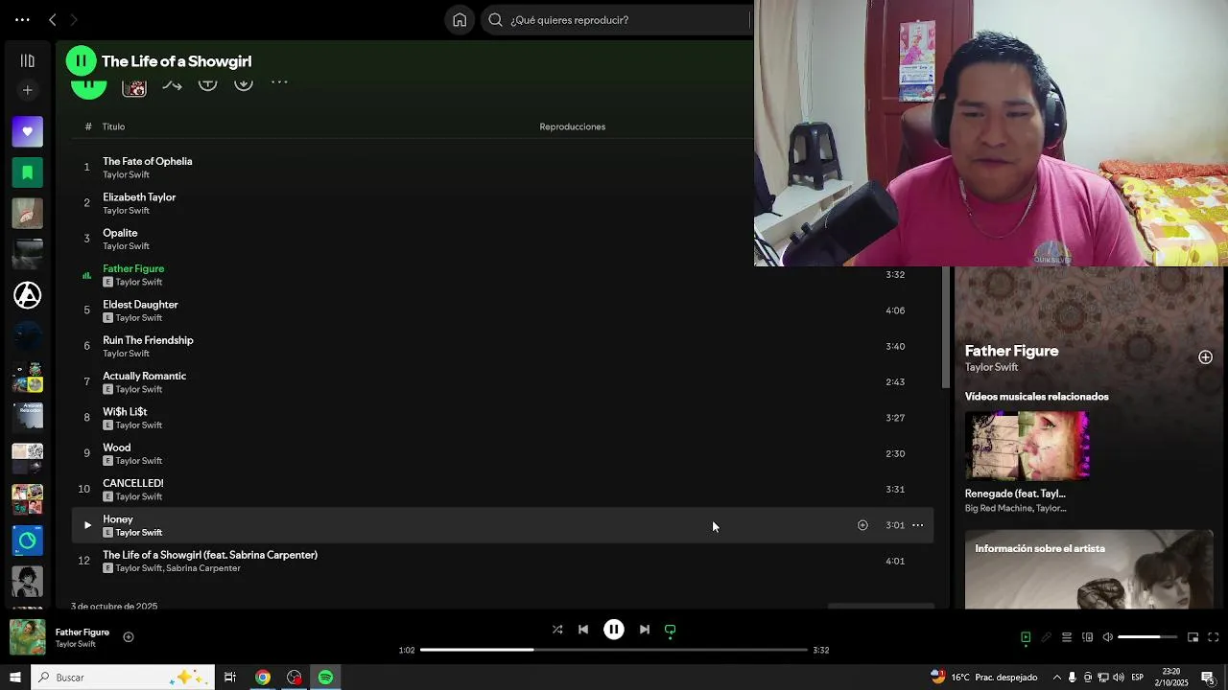Click the album cover preview icon in action bar
1228x690 pixels.
[x=134, y=87]
